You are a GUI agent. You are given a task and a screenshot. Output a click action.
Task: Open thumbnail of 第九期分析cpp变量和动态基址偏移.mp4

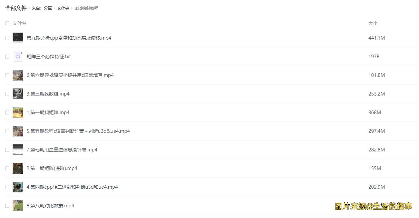click(18, 38)
